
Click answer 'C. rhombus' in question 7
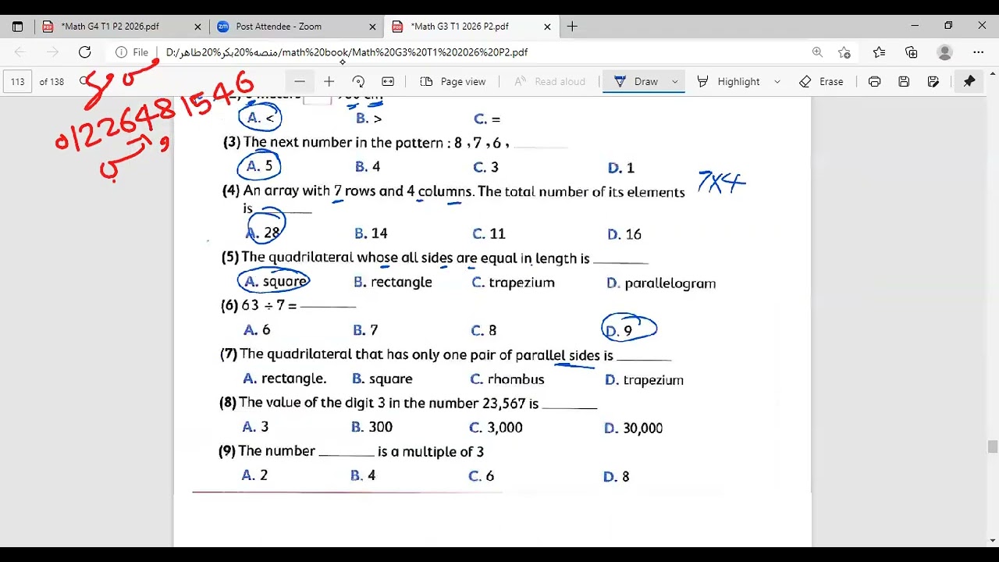[x=507, y=379]
